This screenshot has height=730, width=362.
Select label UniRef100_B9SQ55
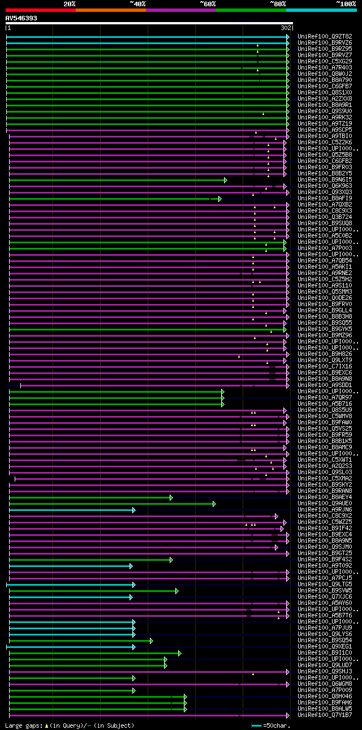point(325,323)
